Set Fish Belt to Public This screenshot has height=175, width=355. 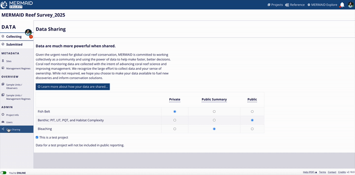coord(252,111)
